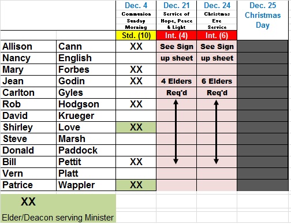Click the Dec. 25 Christmas Day header
Image resolution: width=291 pixels, height=224 pixels.
263,16
